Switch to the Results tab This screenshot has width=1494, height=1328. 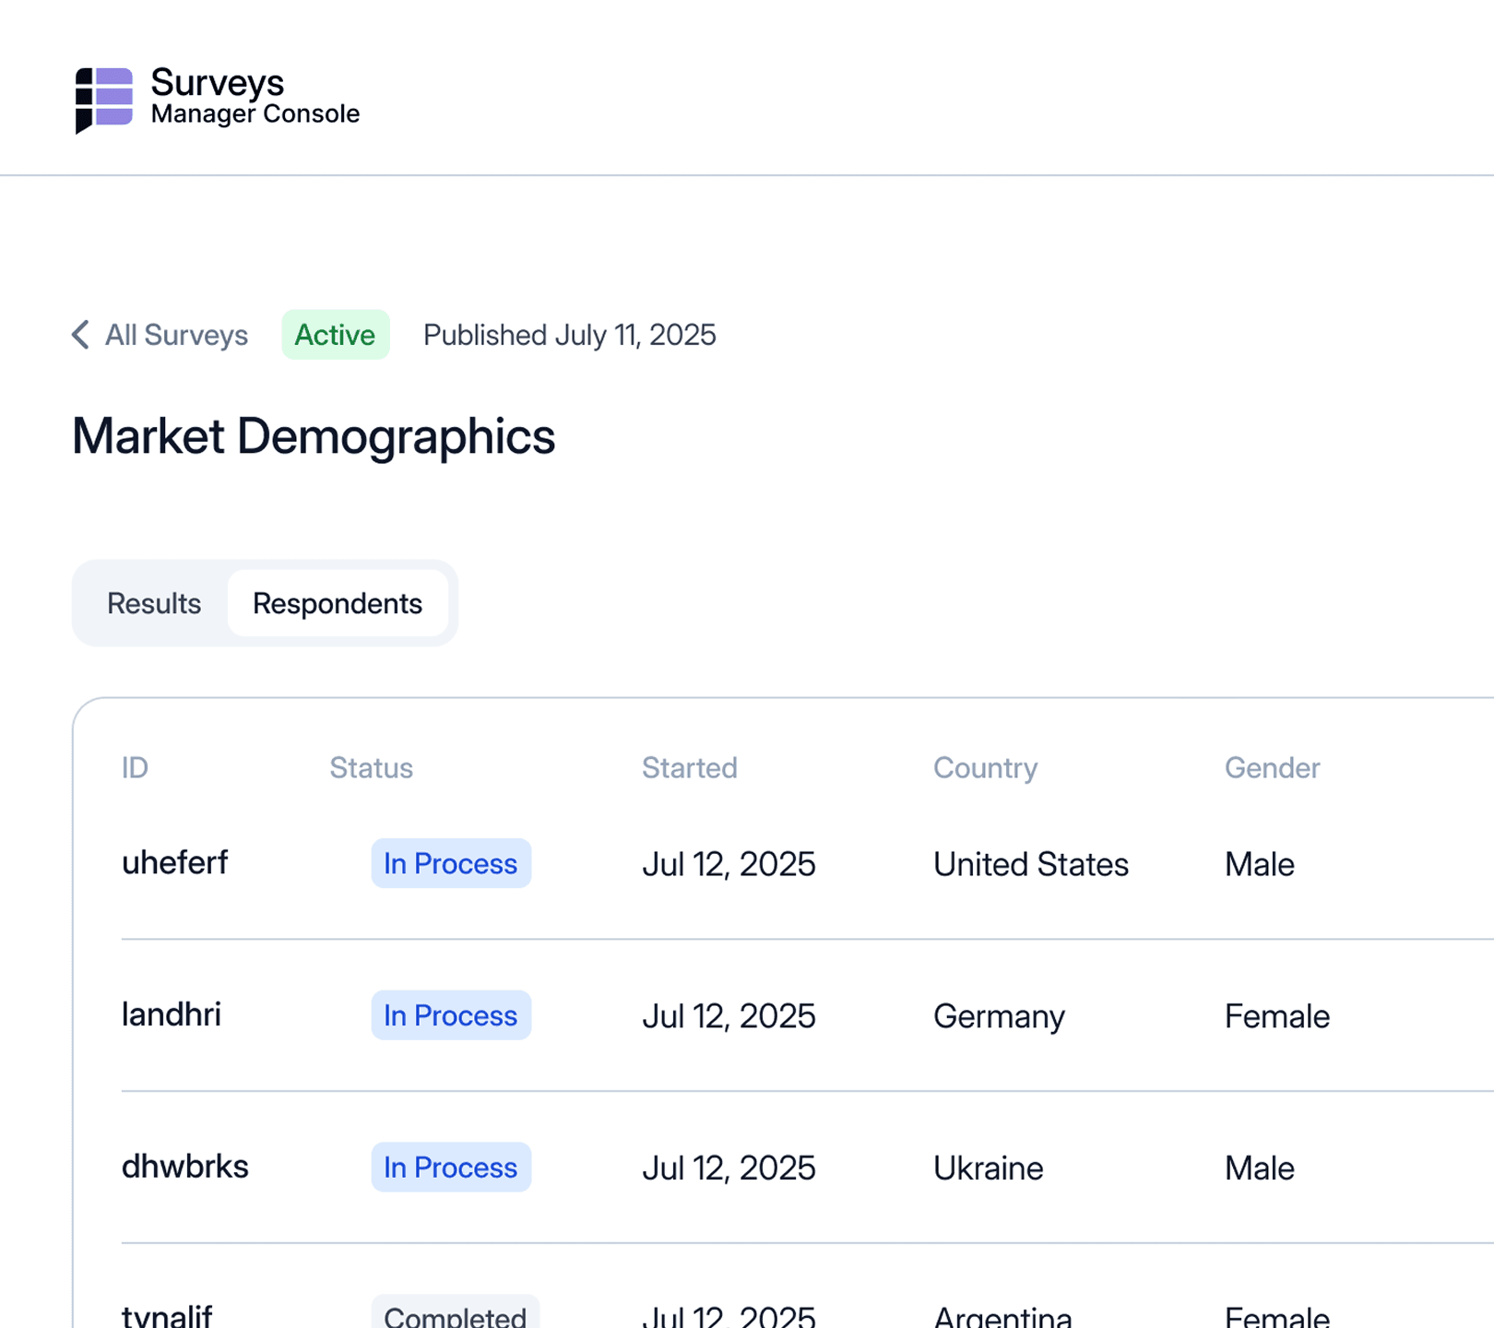154,603
